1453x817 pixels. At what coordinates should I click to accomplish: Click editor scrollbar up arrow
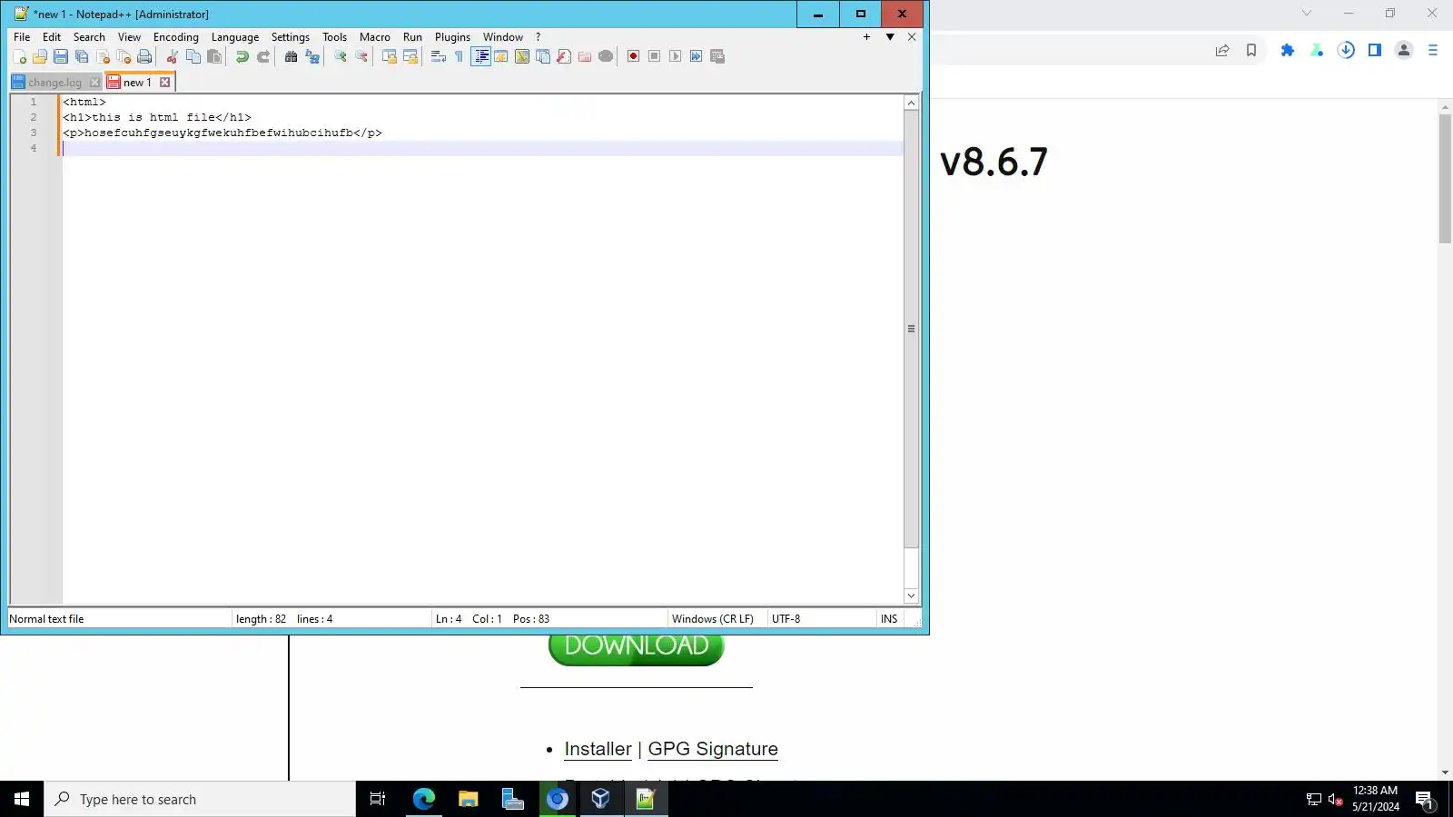point(911,103)
